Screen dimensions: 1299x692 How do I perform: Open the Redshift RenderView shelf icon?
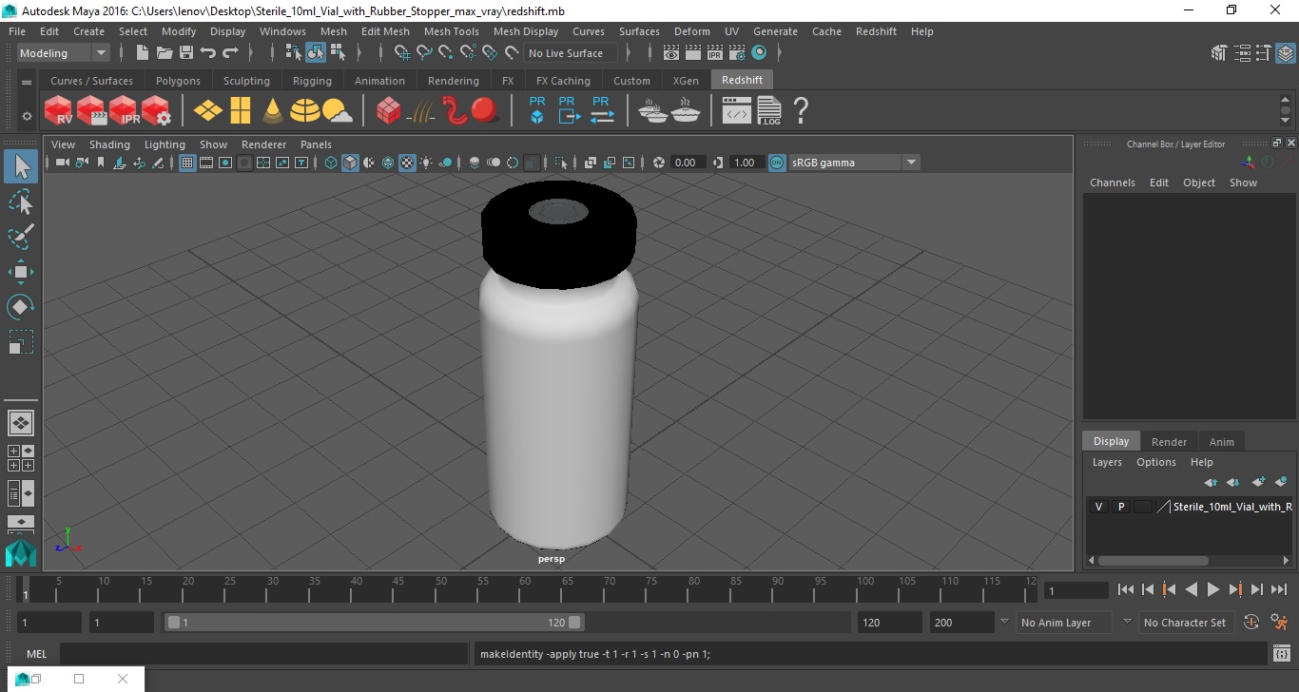click(x=58, y=111)
